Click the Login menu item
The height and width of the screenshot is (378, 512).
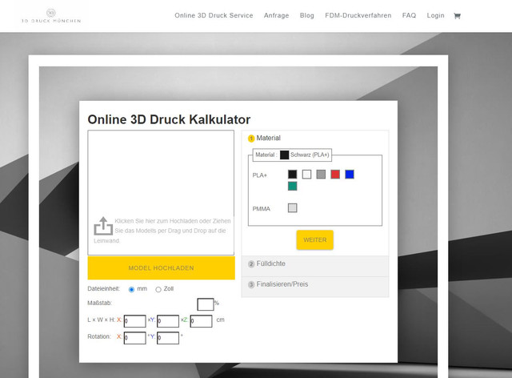(x=435, y=15)
